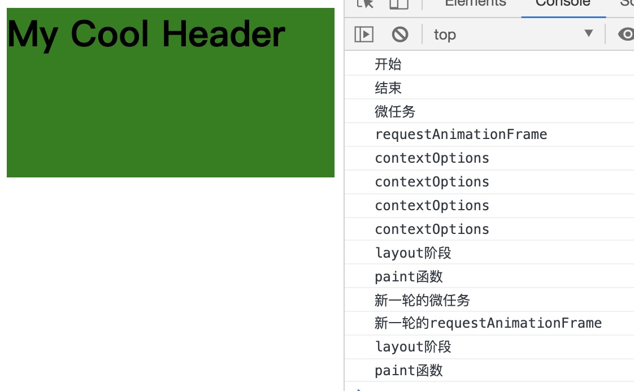Show the console sidebar panel
The height and width of the screenshot is (391, 634).
[x=364, y=34]
